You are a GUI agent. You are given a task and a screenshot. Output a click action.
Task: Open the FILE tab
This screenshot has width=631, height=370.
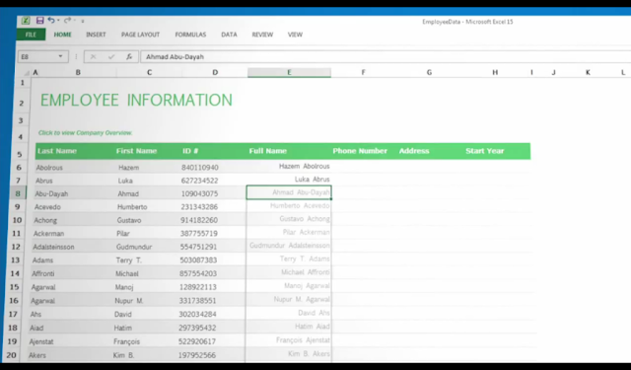coord(31,35)
